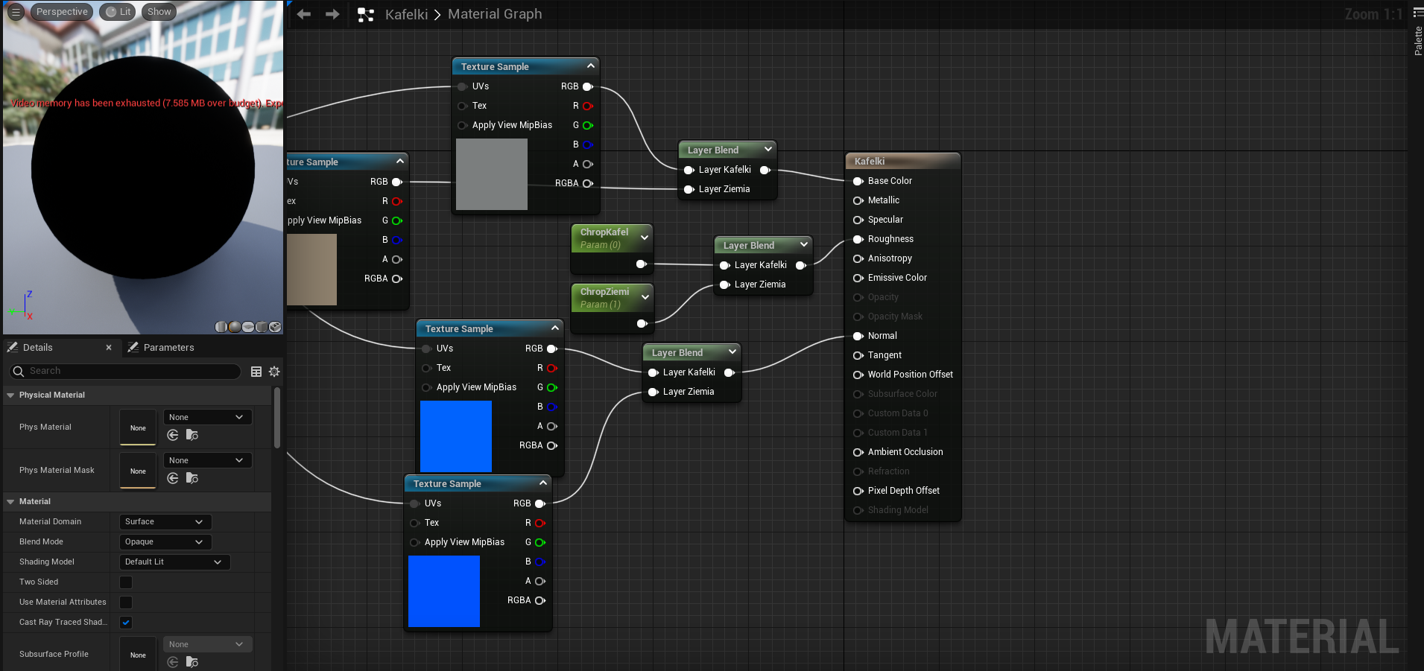
Task: Click the Kafelki breadcrumb link
Action: 406,14
